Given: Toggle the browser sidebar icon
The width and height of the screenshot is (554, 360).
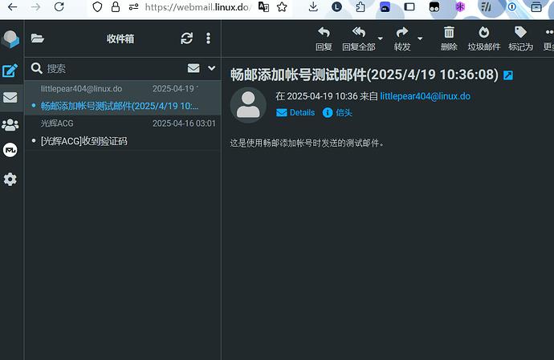Looking at the screenshot, I should coord(409,6).
